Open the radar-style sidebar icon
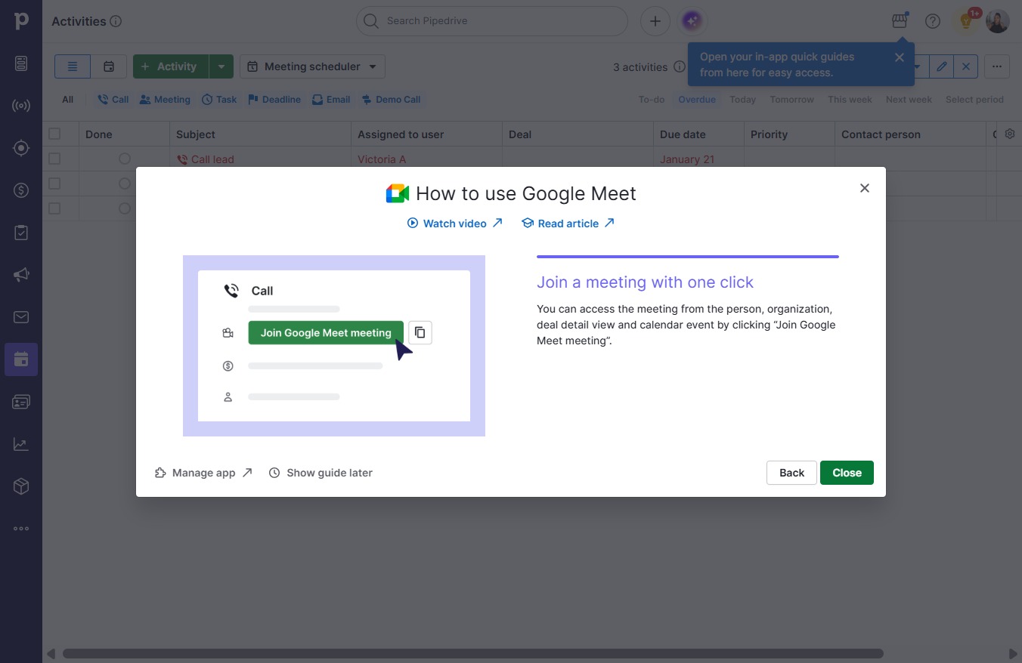Viewport: 1022px width, 663px height. (x=21, y=106)
